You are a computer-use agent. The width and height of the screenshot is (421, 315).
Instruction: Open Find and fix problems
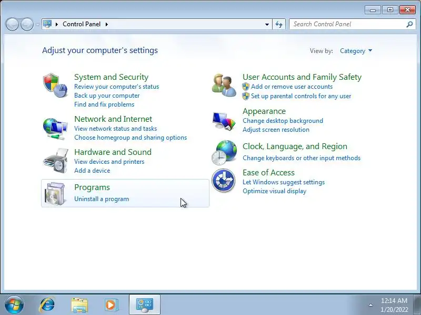click(104, 104)
